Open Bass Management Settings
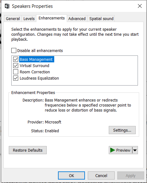This screenshot has height=183, width=147. (x=122, y=130)
